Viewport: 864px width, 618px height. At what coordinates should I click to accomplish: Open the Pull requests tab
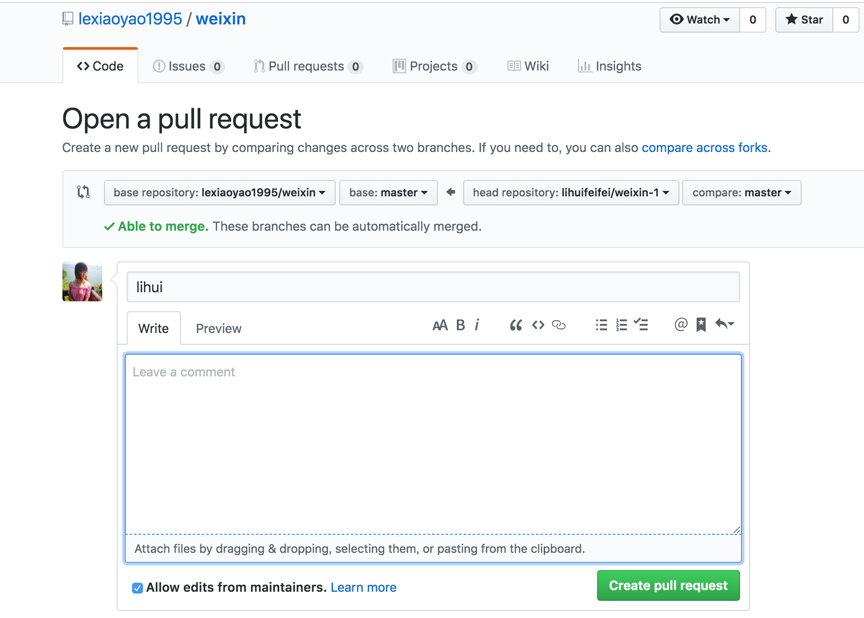(308, 66)
